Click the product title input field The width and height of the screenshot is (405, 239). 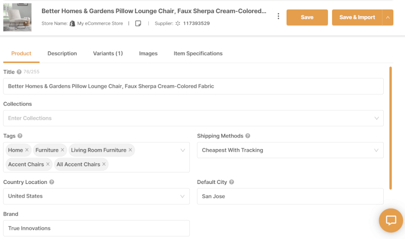(193, 86)
